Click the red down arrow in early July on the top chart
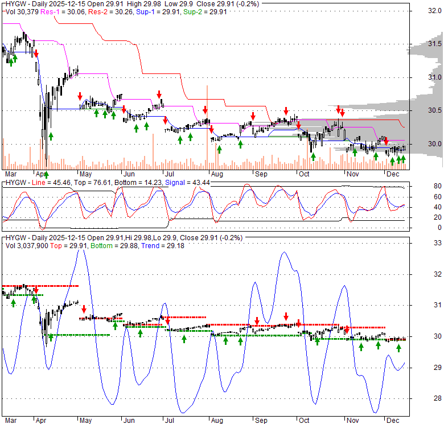444x424 pixels. click(159, 94)
